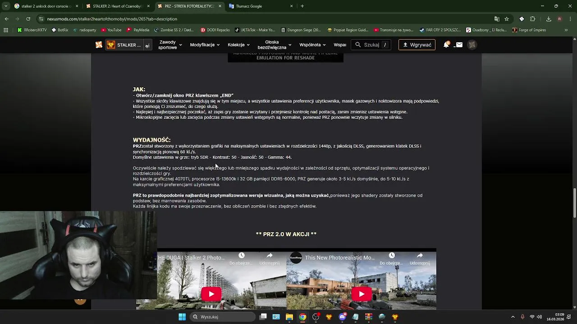Expand the Głoska bezdźwięczna menu
The image size is (577, 324).
tap(275, 45)
